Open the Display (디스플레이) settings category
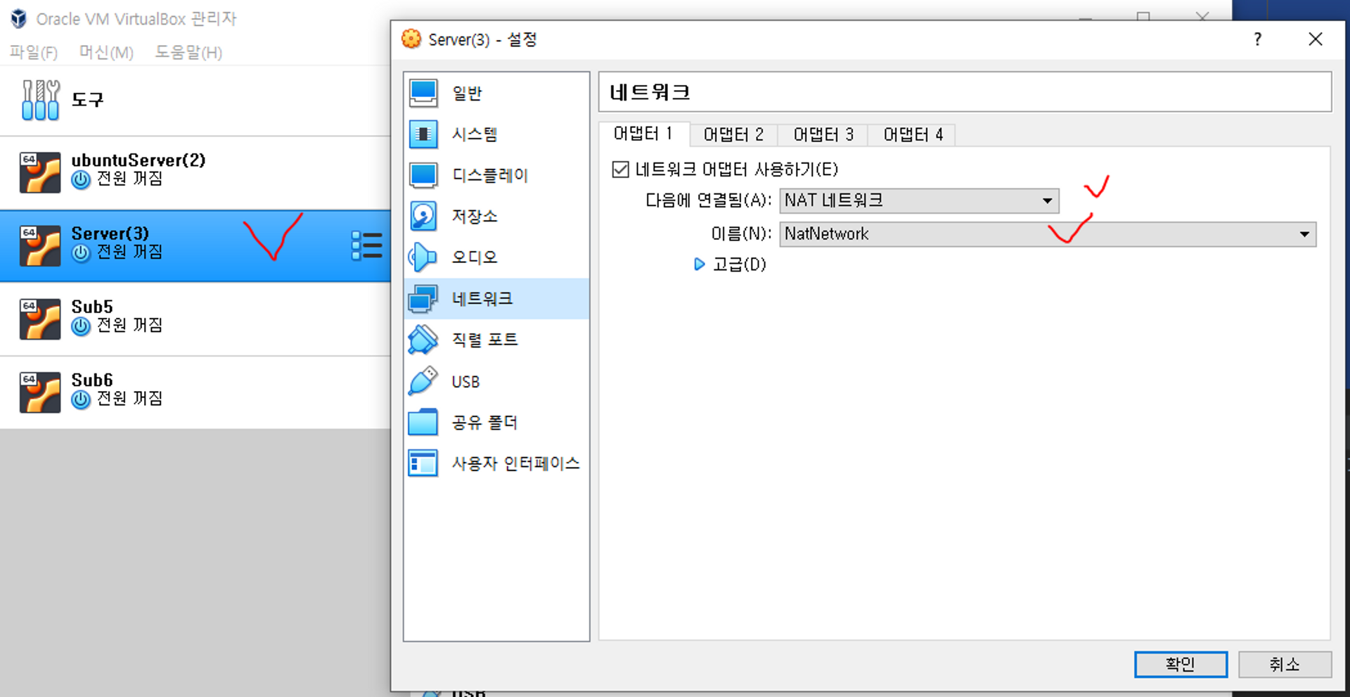Screen dimensions: 1350x697 point(496,175)
